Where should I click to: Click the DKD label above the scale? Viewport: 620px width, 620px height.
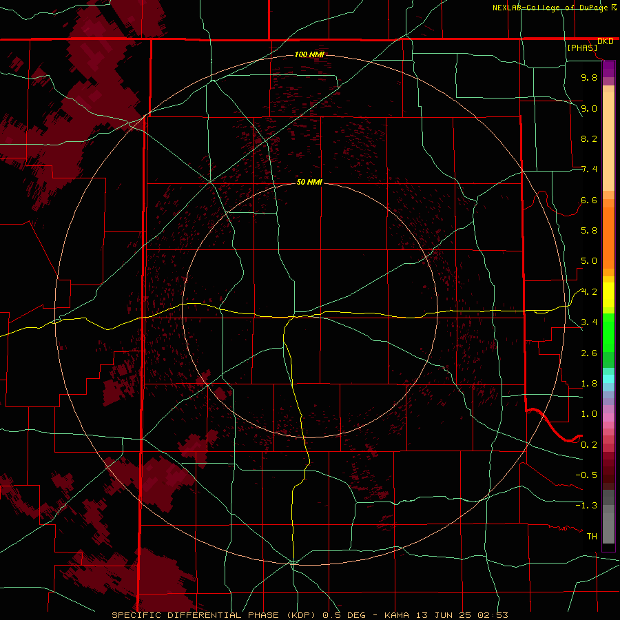coord(605,41)
